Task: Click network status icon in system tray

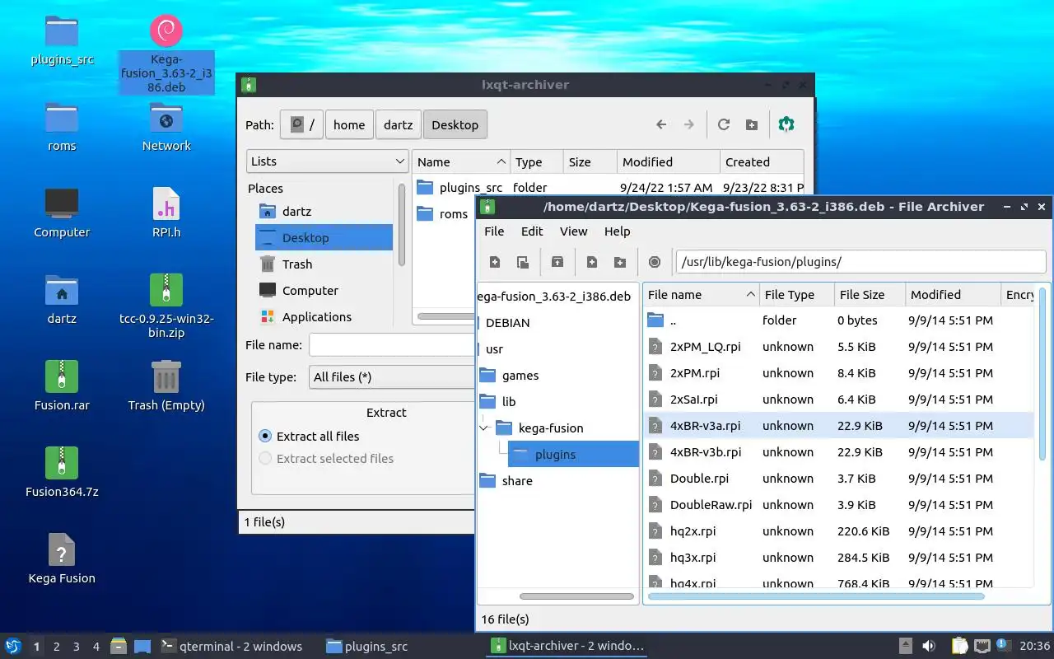Action: tap(982, 646)
